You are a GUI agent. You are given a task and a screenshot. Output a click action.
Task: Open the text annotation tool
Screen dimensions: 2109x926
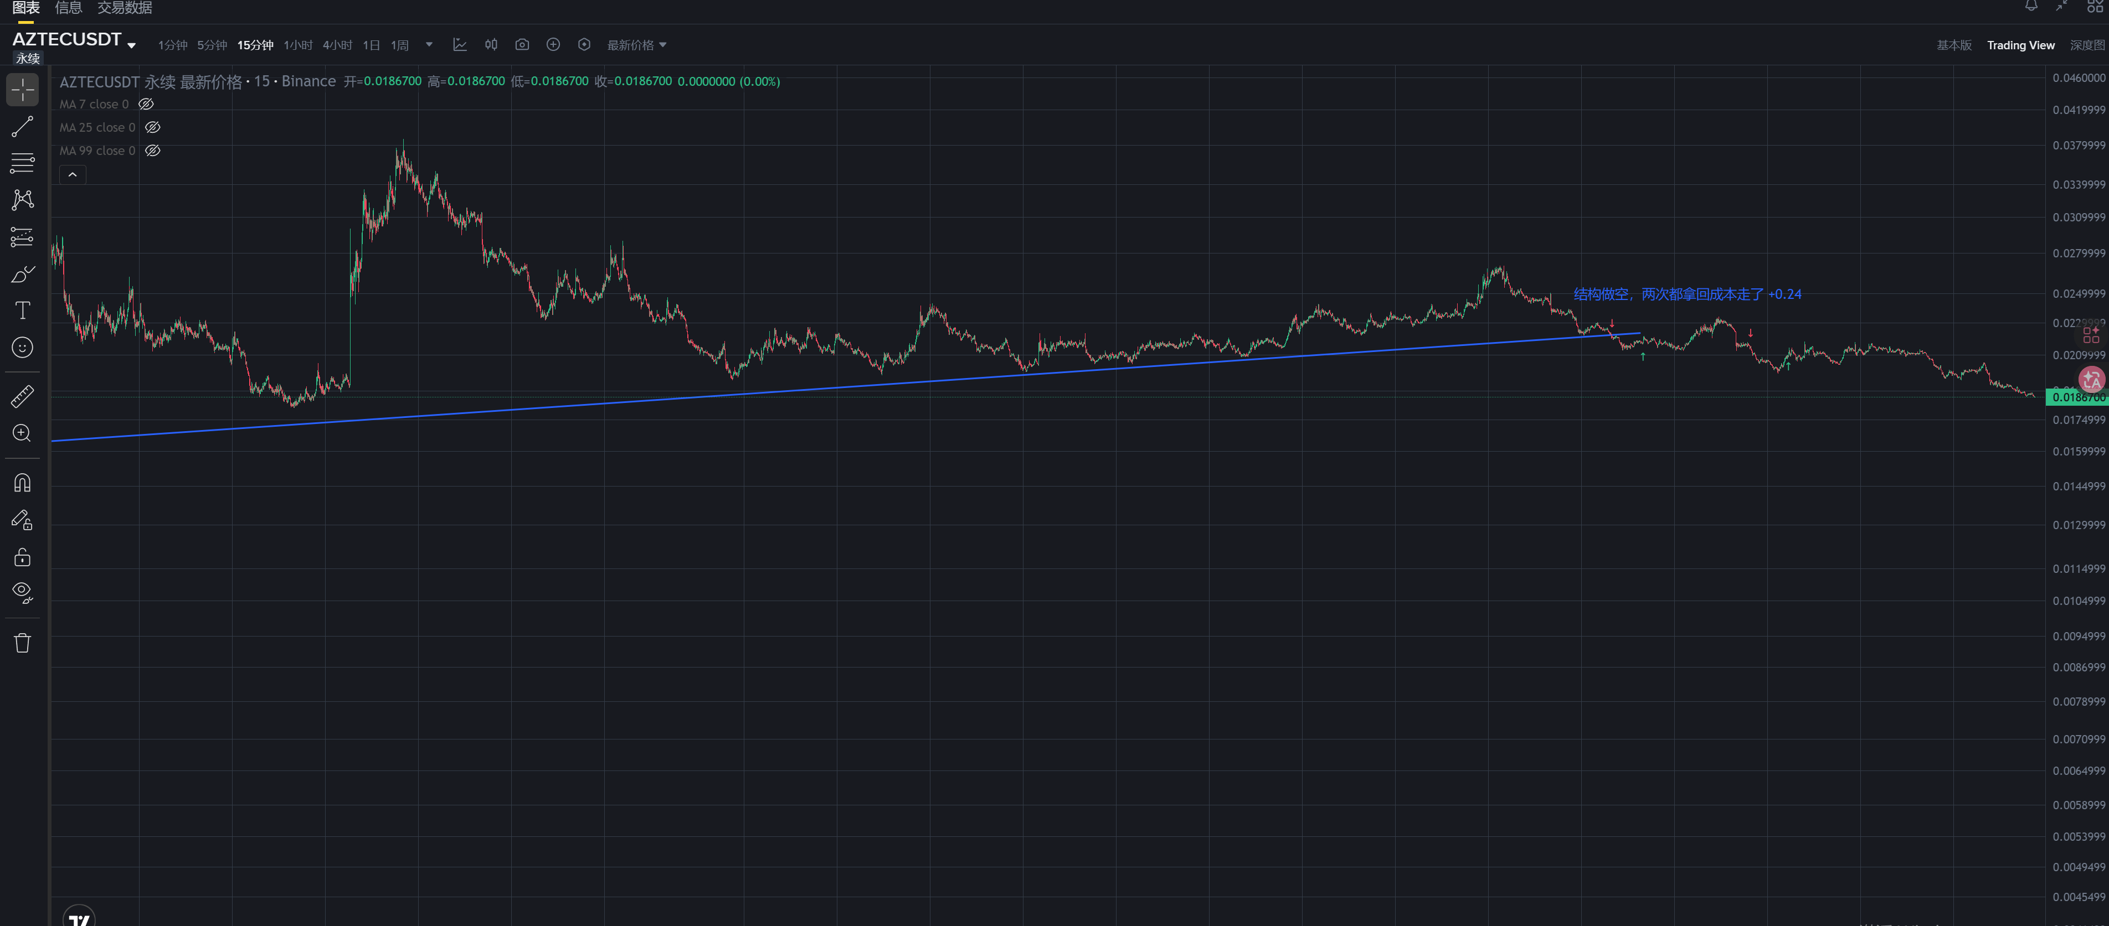[x=22, y=310]
